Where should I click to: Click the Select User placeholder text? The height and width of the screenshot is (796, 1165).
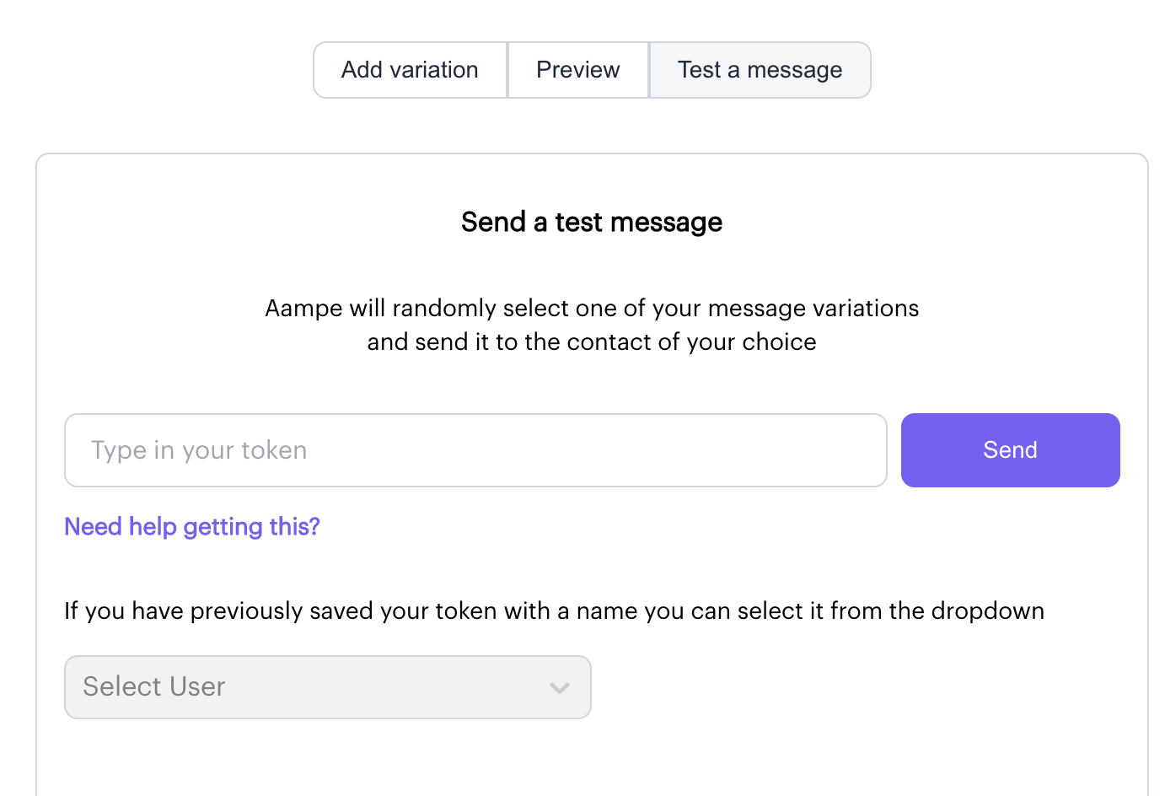pos(154,687)
